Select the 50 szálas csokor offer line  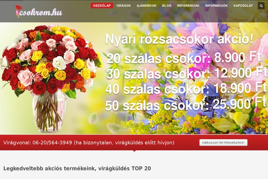click(186, 104)
